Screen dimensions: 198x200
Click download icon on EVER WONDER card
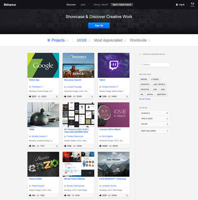point(127,195)
